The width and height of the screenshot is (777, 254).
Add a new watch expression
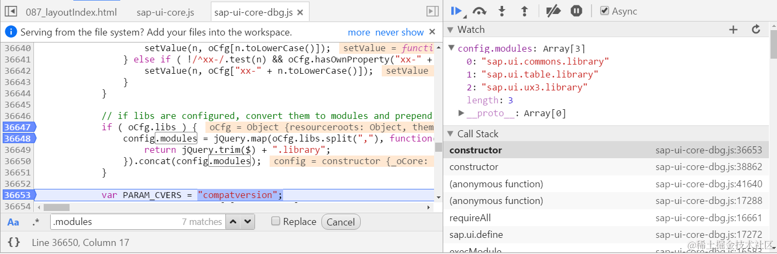point(733,30)
